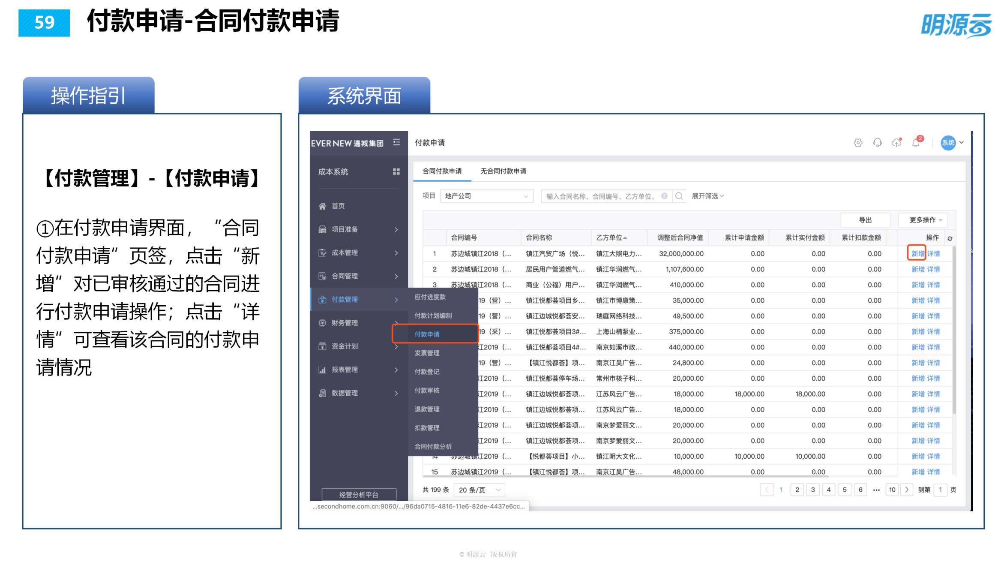Go to page 3 in pagination
This screenshot has height=565, width=1007.
point(813,490)
